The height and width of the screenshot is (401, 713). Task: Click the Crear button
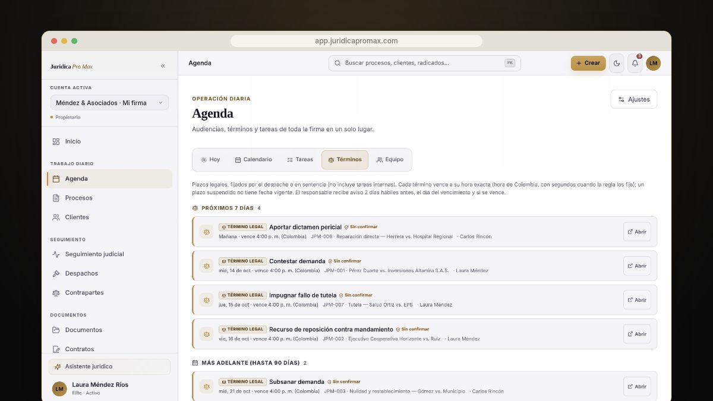588,63
